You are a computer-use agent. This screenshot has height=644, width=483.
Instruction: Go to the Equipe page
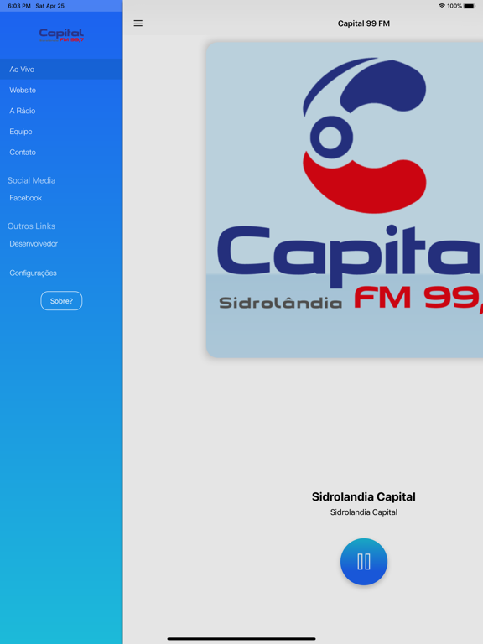tap(61, 132)
